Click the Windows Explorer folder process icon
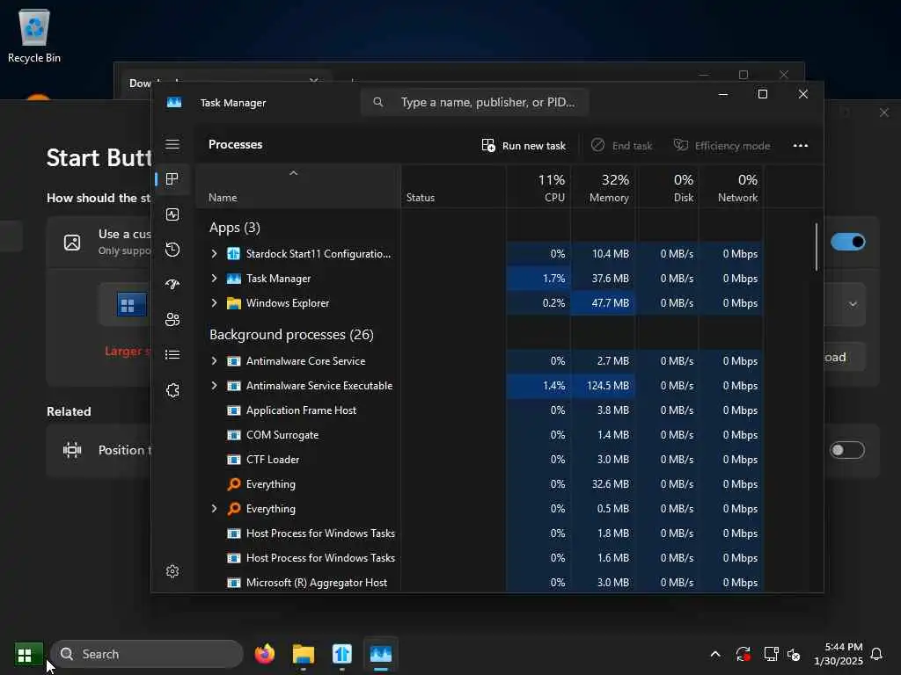This screenshot has height=675, width=901. (234, 303)
